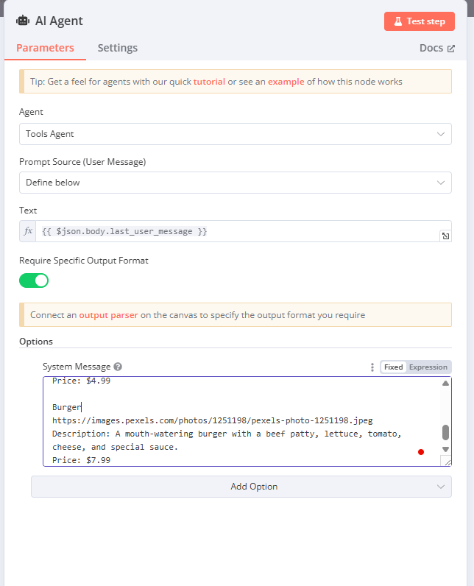This screenshot has width=474, height=586.
Task: Open System Message three-dot options menu
Action: tap(372, 367)
